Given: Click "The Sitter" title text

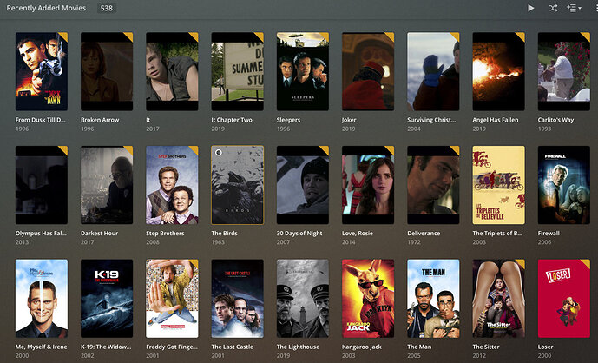Looking at the screenshot, I should [486, 347].
